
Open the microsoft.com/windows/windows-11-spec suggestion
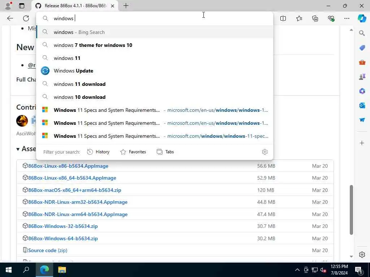pos(155,136)
